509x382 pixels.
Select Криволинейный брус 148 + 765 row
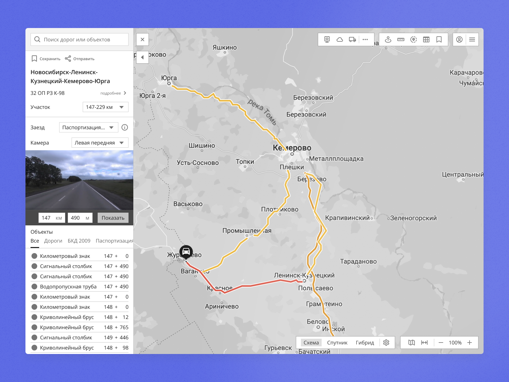coord(80,327)
